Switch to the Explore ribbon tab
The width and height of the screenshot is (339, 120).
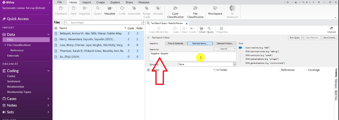[115, 2]
